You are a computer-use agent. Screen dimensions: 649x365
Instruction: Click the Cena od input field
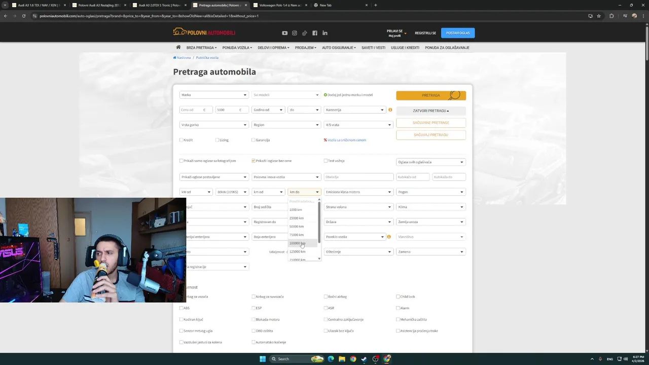tap(196, 109)
